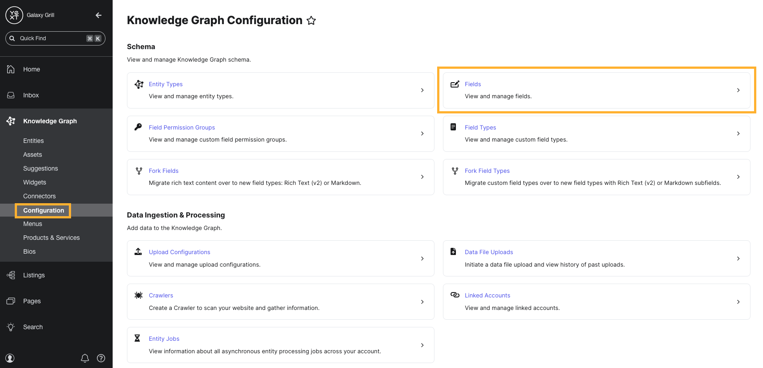Click chevron on Field Types card

(738, 134)
